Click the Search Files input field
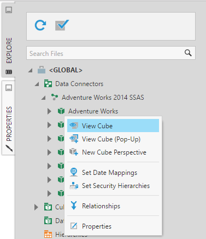The image size is (206, 239). [111, 53]
